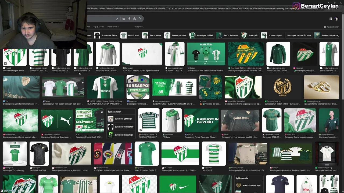Open the x.com Yabancı bir tasarımcı image
Viewport: 344px width, 193px height.
coord(210,87)
